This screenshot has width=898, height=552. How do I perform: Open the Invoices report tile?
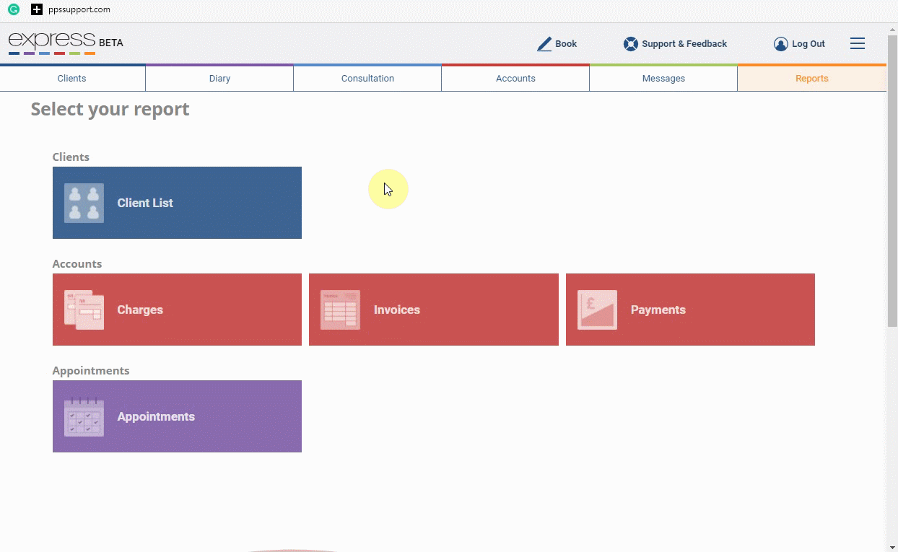(x=434, y=310)
